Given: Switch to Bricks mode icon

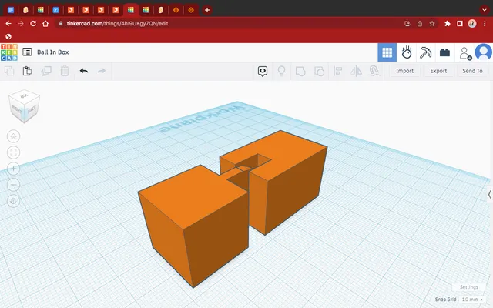Looking at the screenshot, I should [444, 52].
